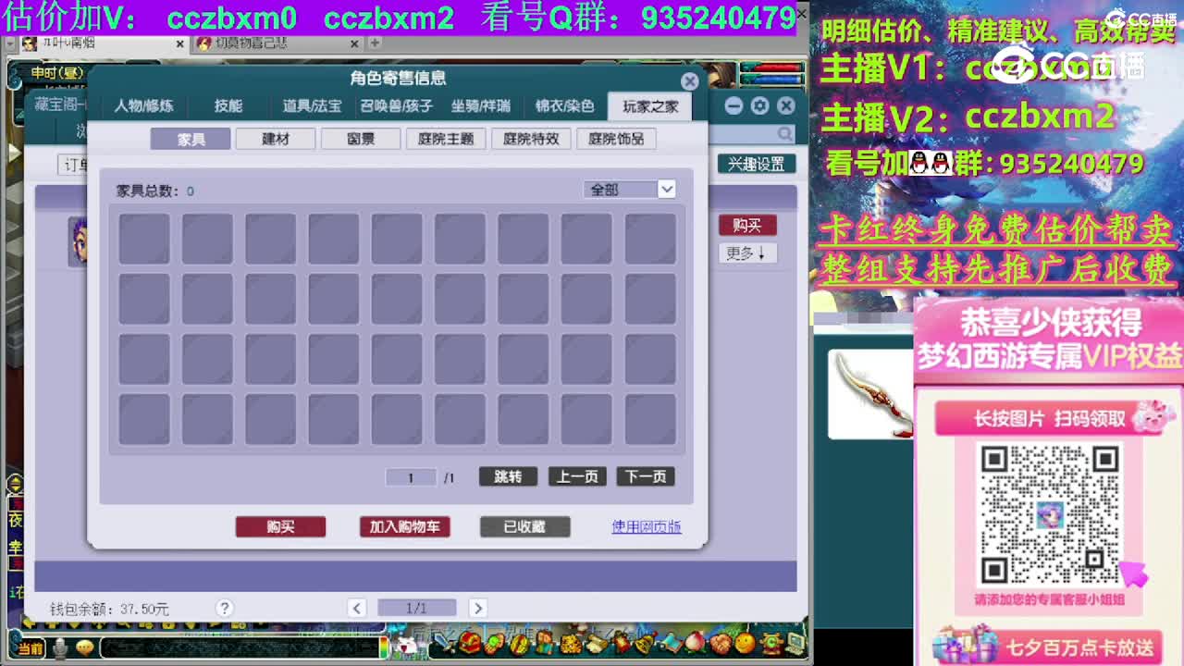The width and height of the screenshot is (1184, 666).
Task: Select the 建材 sub-category
Action: coord(276,139)
